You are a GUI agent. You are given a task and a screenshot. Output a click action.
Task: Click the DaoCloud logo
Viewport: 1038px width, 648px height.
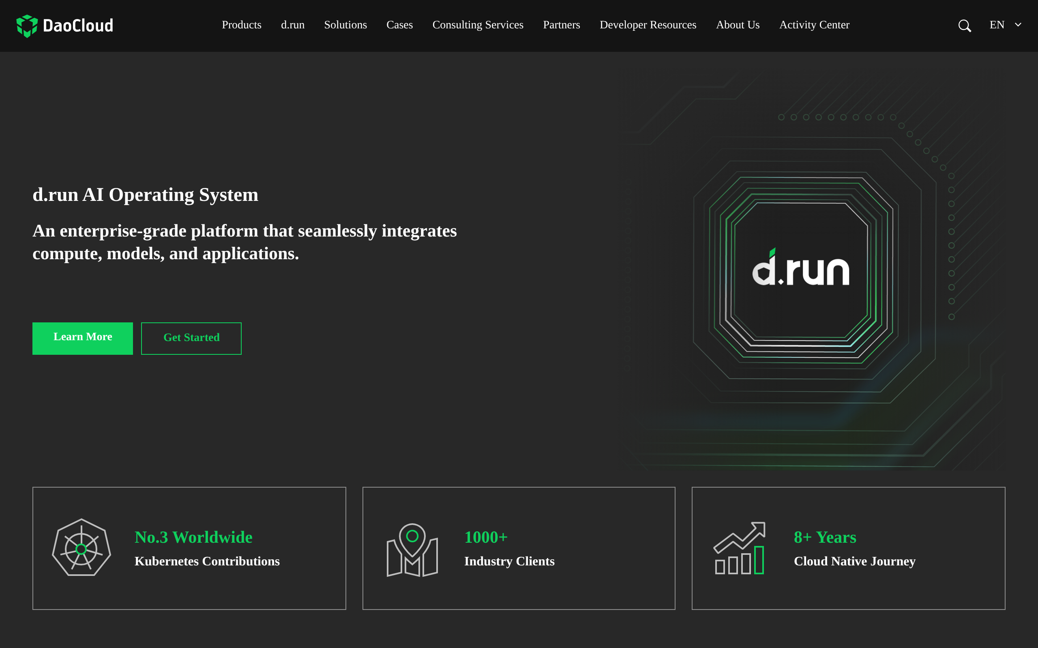coord(65,26)
